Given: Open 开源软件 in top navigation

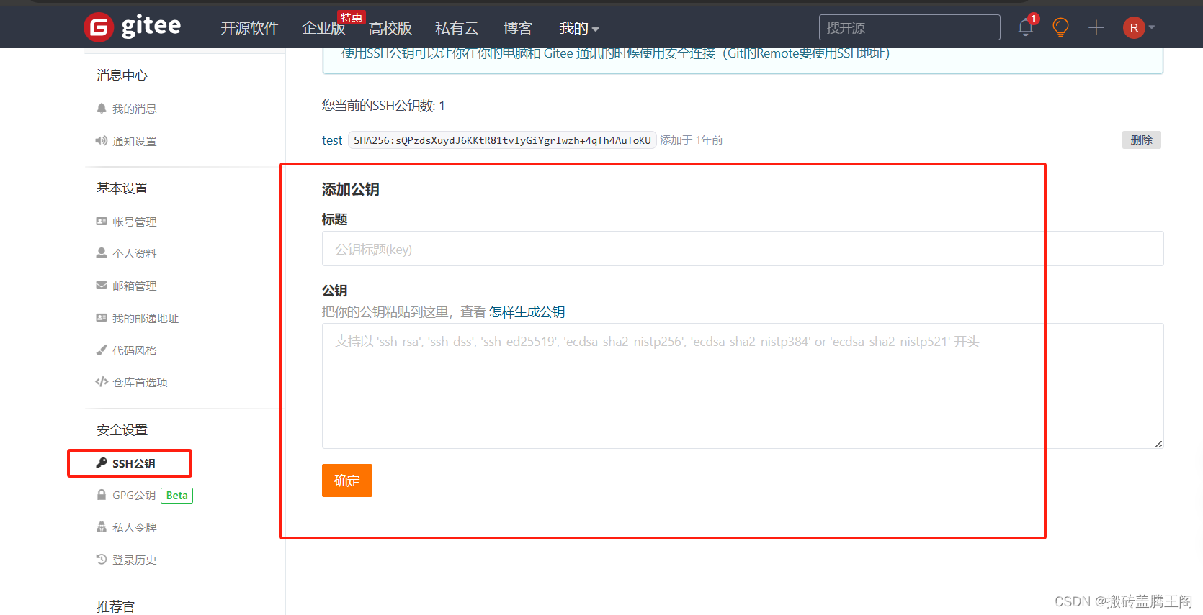Looking at the screenshot, I should pos(249,28).
